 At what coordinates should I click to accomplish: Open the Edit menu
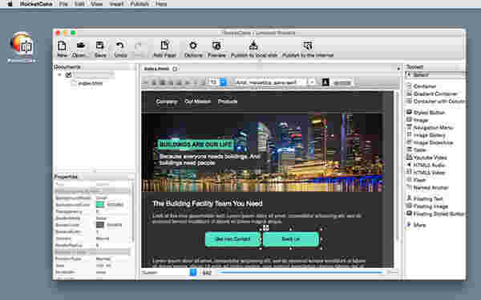pyautogui.click(x=79, y=4)
